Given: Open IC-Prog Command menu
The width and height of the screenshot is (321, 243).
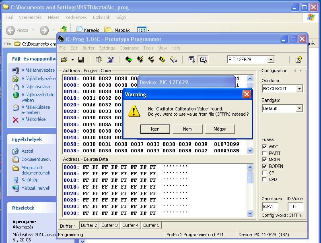Looking at the screenshot, I should point(129,48).
